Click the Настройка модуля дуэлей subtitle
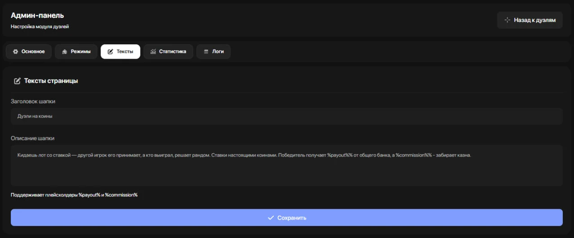Screen dimensions: 574x238 click(x=40, y=26)
